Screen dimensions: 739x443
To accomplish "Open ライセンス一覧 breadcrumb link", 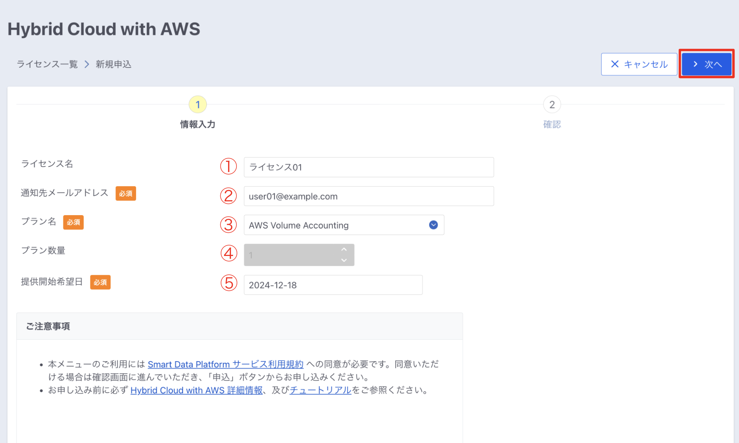I will (x=47, y=64).
